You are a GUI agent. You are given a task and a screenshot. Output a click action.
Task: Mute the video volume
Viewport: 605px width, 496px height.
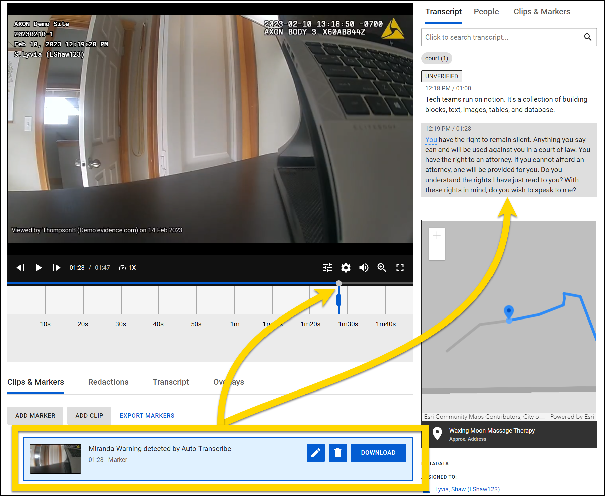pos(364,268)
